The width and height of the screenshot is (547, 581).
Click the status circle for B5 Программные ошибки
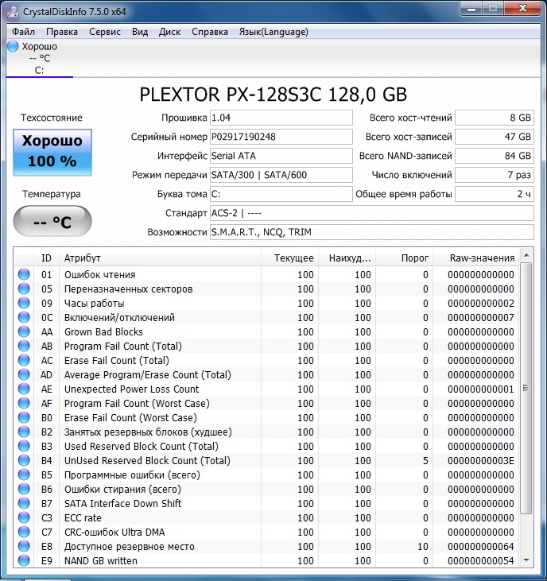click(24, 474)
